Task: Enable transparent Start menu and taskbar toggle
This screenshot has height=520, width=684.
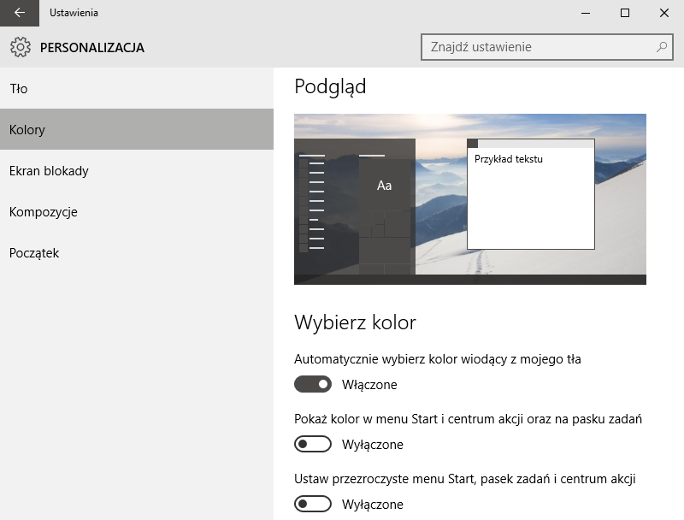Action: tap(313, 504)
